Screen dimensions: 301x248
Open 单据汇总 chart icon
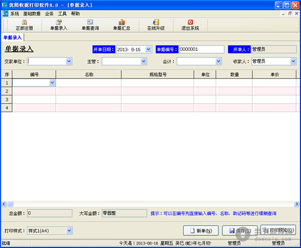pyautogui.click(x=121, y=25)
